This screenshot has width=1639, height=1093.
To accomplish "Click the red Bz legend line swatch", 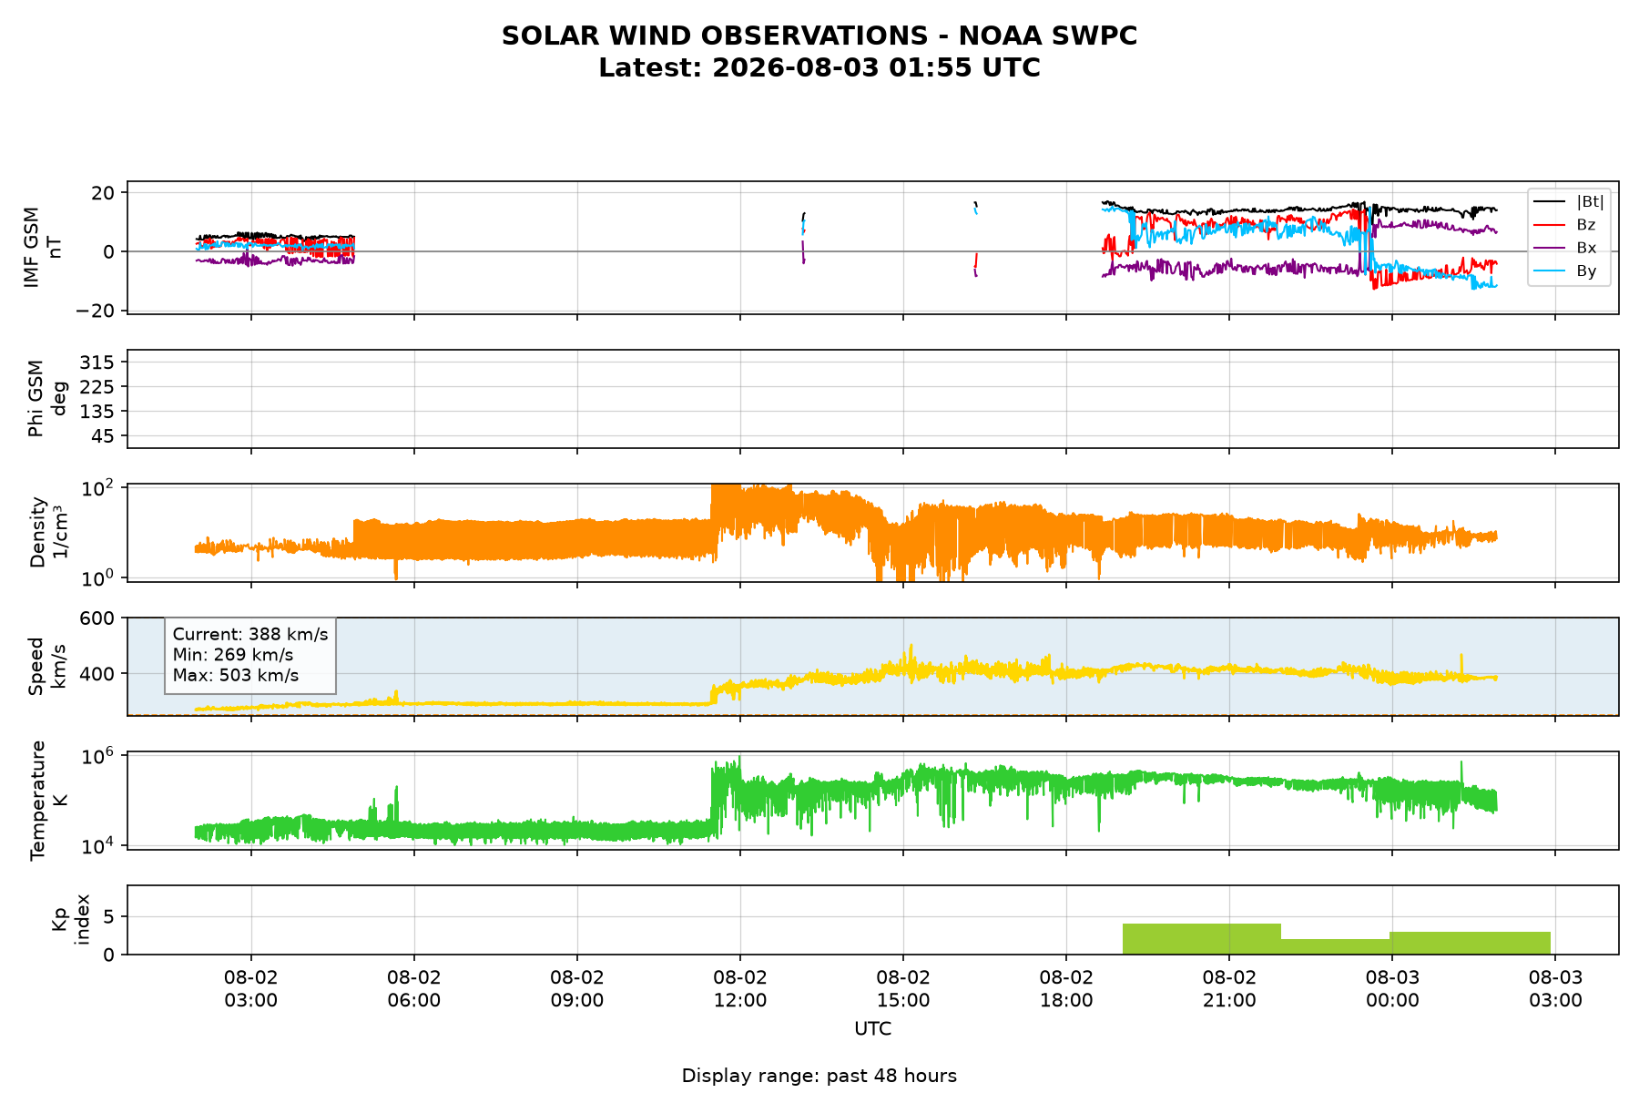I will [x=1550, y=225].
